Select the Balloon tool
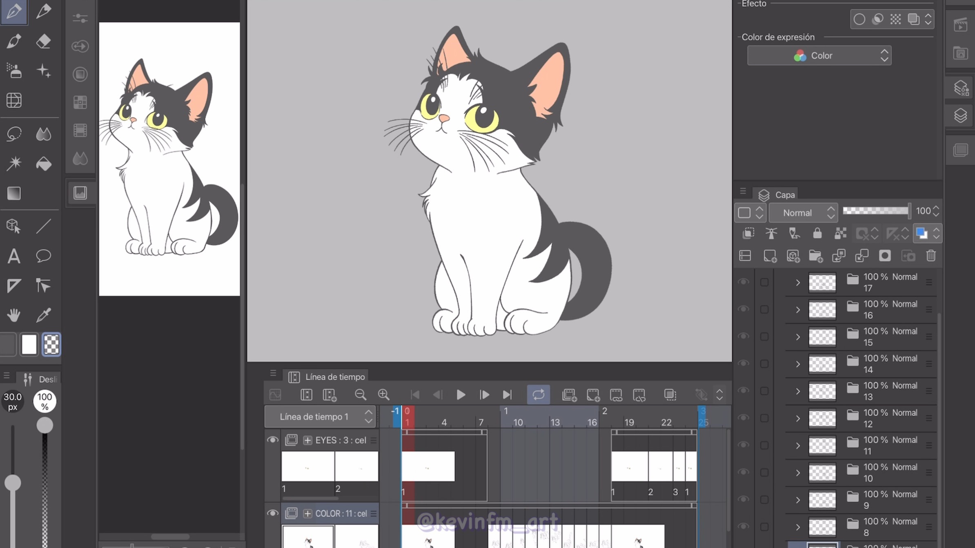This screenshot has height=548, width=975. (x=43, y=256)
